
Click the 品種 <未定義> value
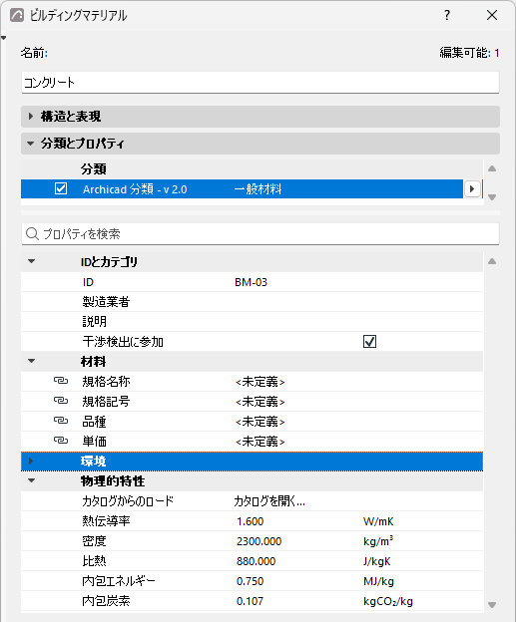click(260, 422)
